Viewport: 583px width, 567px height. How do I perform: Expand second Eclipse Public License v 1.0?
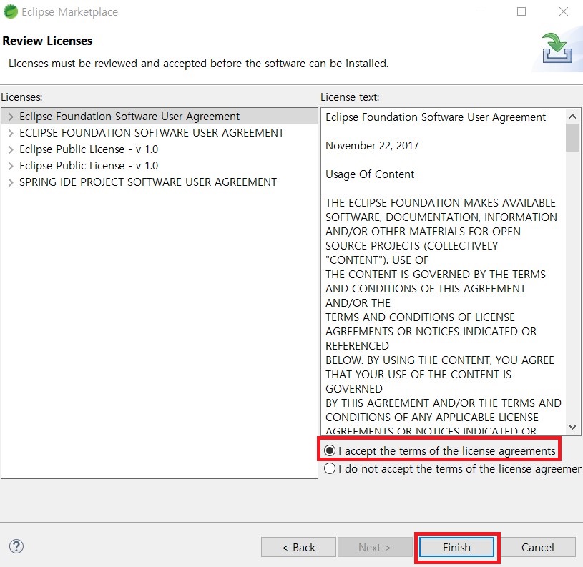pos(11,166)
